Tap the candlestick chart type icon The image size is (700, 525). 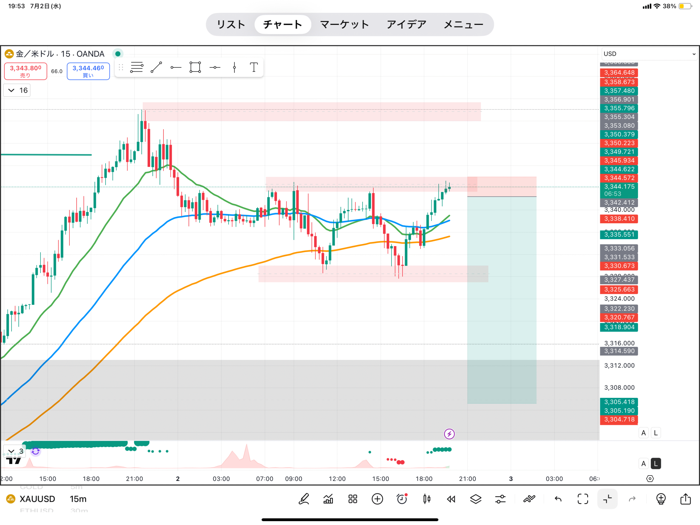pos(427,499)
